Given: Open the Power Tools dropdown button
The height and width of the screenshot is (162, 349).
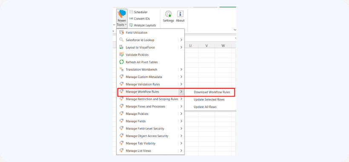Looking at the screenshot, I should click(122, 19).
